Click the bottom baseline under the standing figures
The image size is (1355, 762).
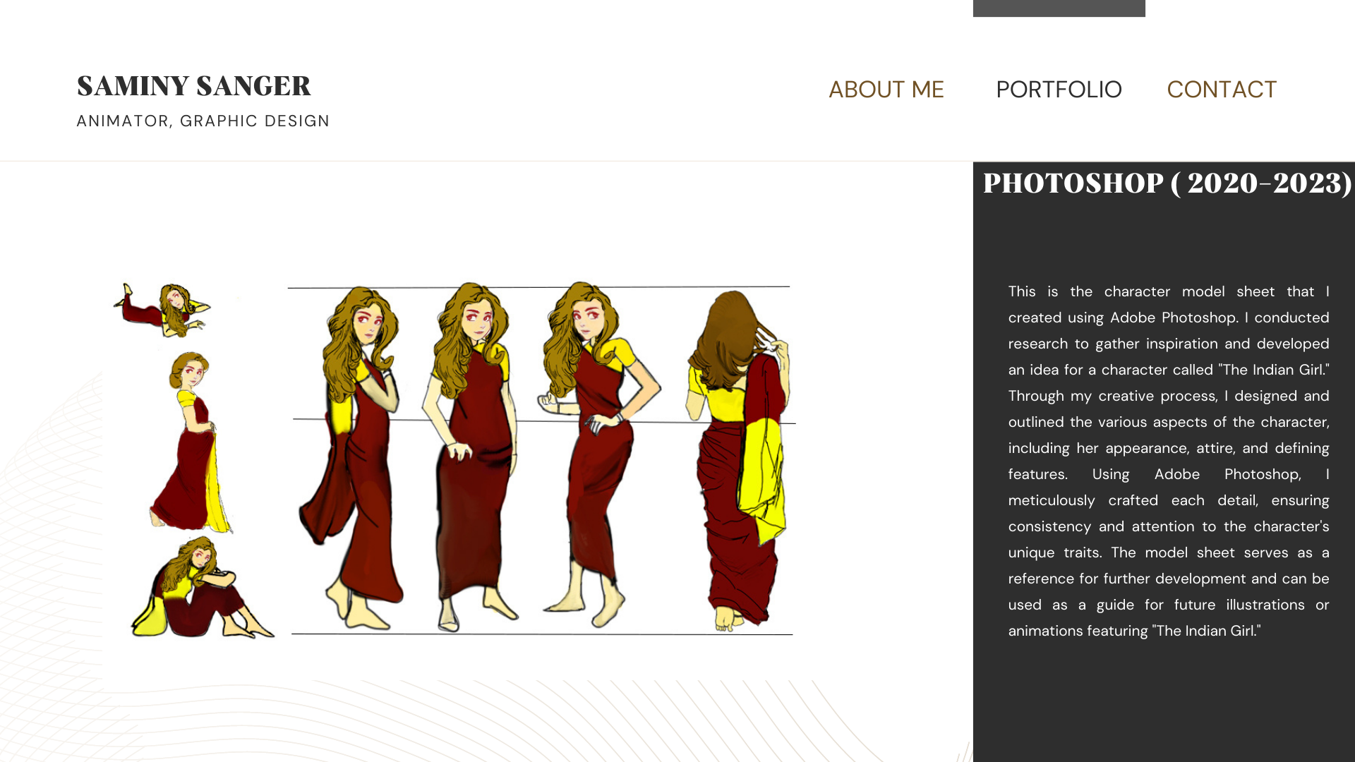pos(542,634)
